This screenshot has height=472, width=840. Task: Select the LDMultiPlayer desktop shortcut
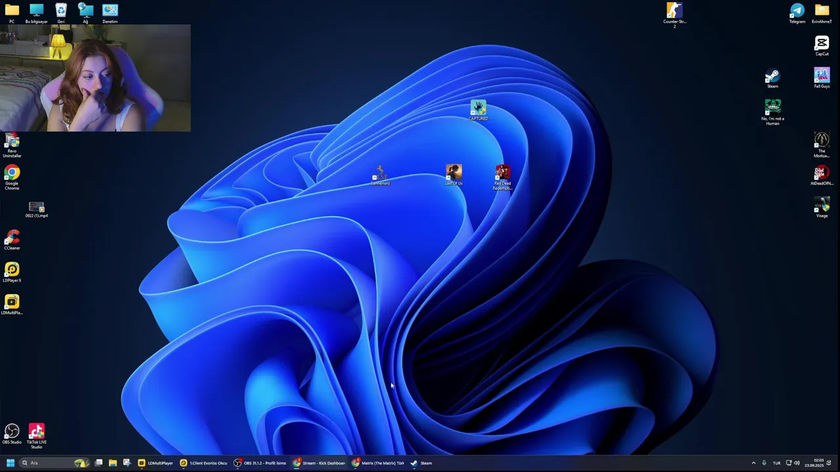12,304
